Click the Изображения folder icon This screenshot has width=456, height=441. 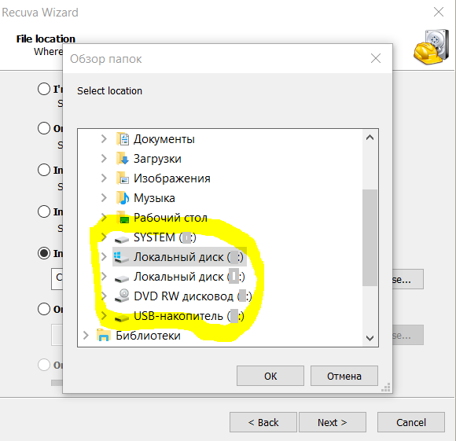click(x=123, y=178)
